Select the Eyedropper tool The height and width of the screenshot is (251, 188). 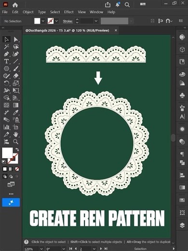[16, 112]
